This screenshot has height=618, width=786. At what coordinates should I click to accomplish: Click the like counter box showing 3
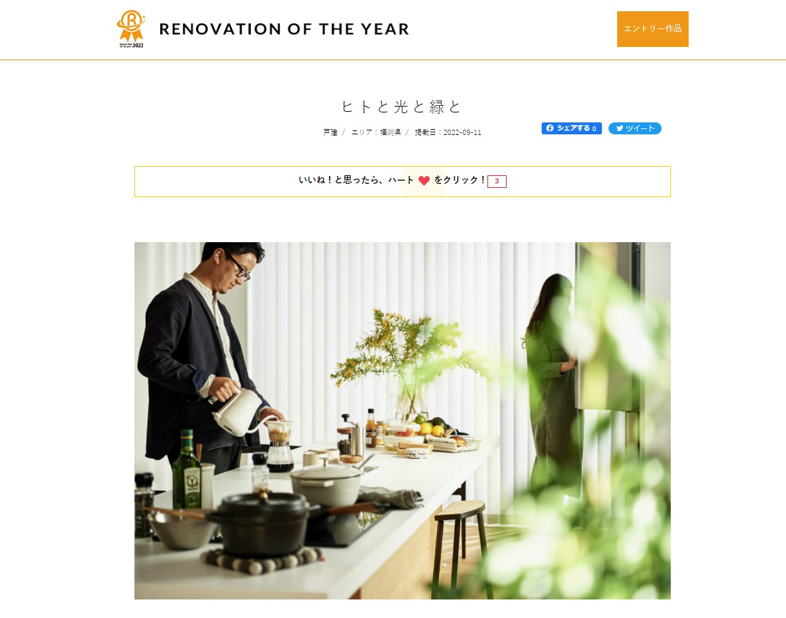click(x=497, y=181)
